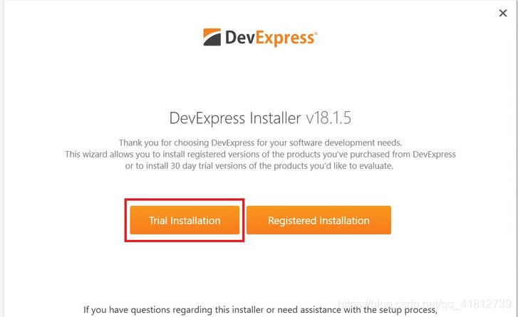Click the red highlight border around Trial Installation

coord(185,199)
